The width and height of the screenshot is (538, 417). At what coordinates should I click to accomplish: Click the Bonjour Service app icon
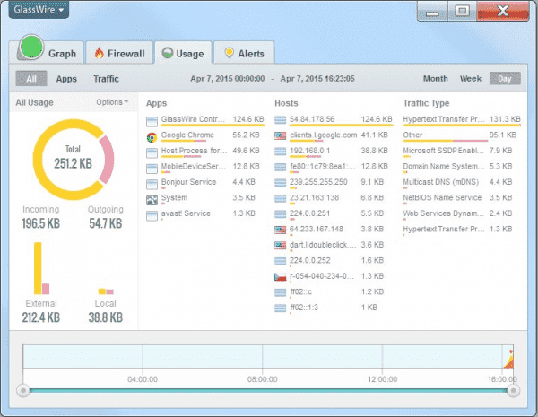coord(152,184)
